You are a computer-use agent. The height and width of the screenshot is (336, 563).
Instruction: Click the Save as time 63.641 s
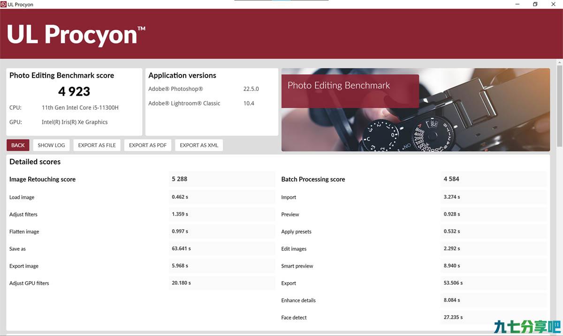coord(181,249)
